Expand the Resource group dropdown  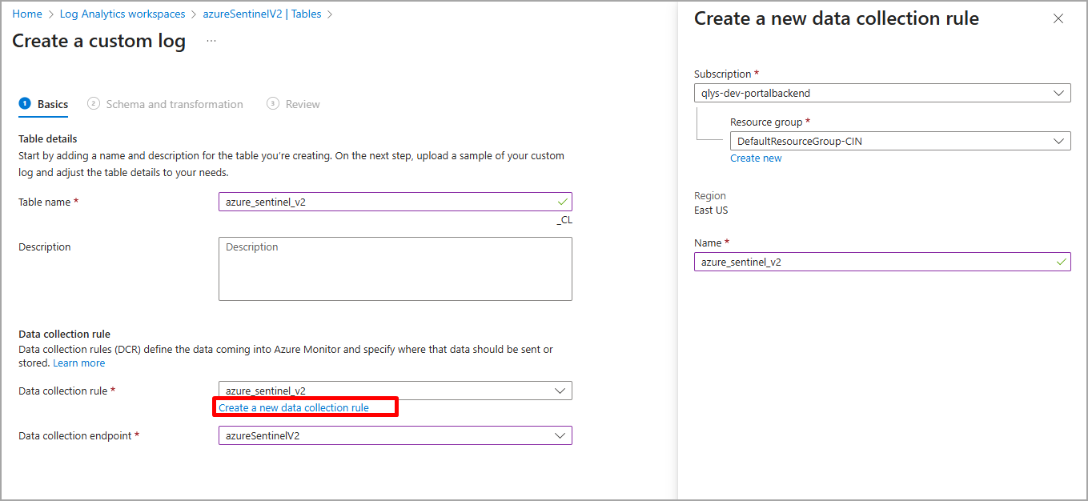tap(900, 142)
